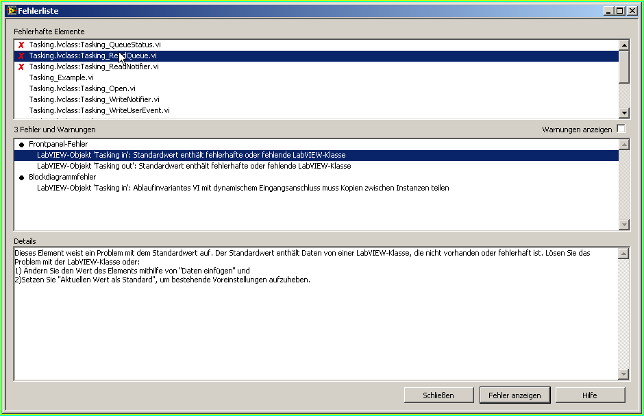Click the red X icon beside Tasking_QueueStatus.vi
This screenshot has width=644, height=416.
pos(21,45)
